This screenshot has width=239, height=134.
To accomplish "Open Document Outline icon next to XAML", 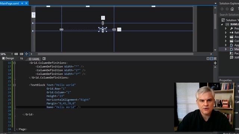I will tap(44, 59).
